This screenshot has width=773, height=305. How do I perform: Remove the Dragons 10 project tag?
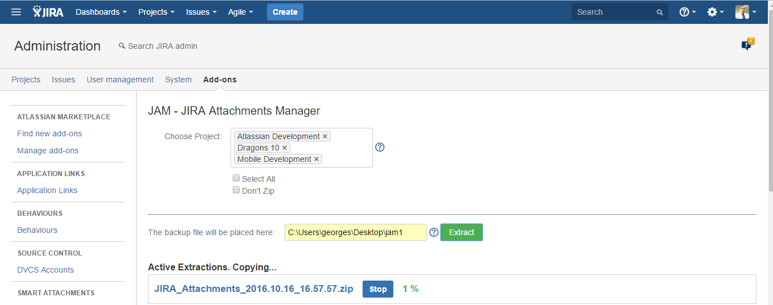point(285,148)
